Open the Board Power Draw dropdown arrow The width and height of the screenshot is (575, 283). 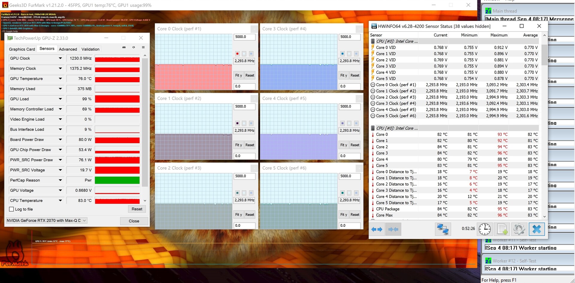pos(60,140)
